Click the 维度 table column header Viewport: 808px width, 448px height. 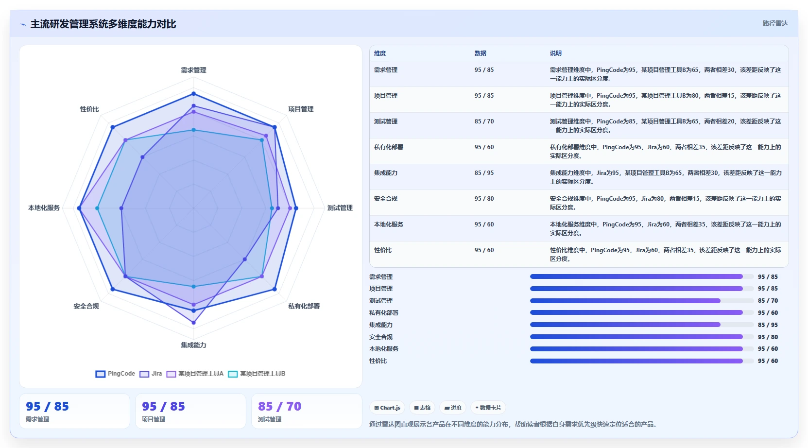click(380, 53)
